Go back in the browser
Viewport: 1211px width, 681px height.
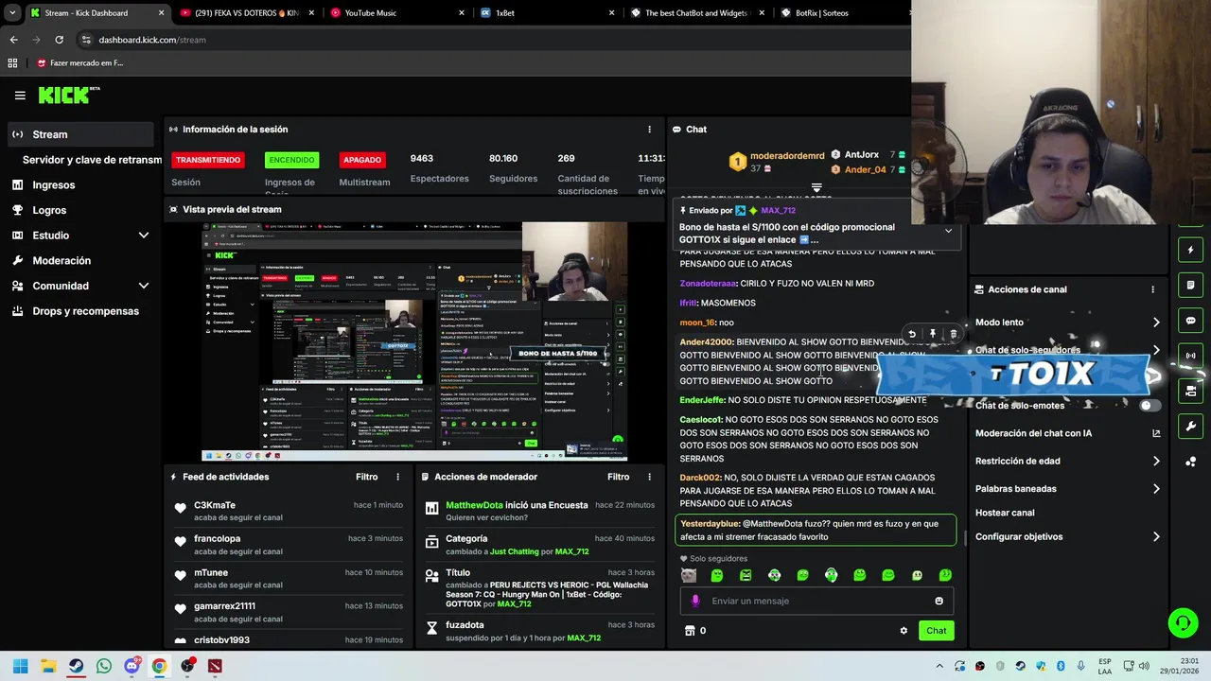pyautogui.click(x=13, y=40)
